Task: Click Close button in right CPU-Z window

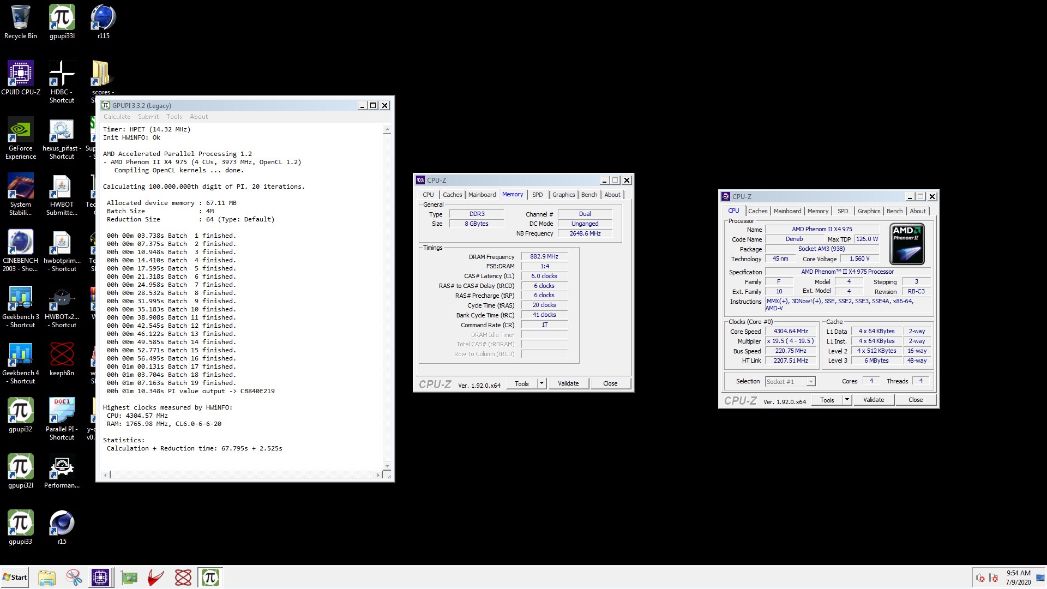Action: coord(916,400)
